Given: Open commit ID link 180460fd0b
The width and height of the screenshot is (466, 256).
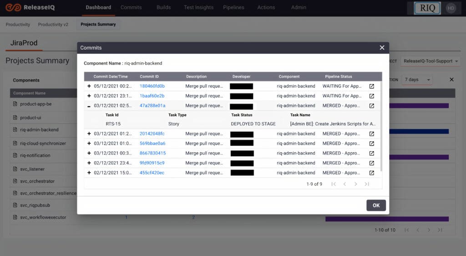Looking at the screenshot, I should 152,86.
